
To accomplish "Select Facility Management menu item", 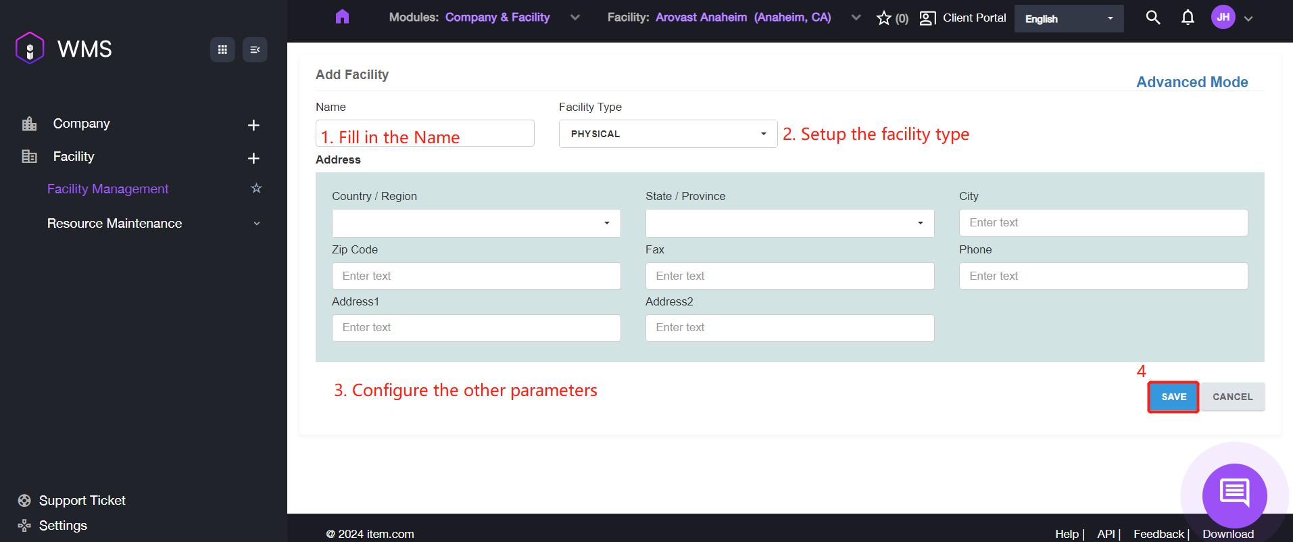I will point(107,189).
